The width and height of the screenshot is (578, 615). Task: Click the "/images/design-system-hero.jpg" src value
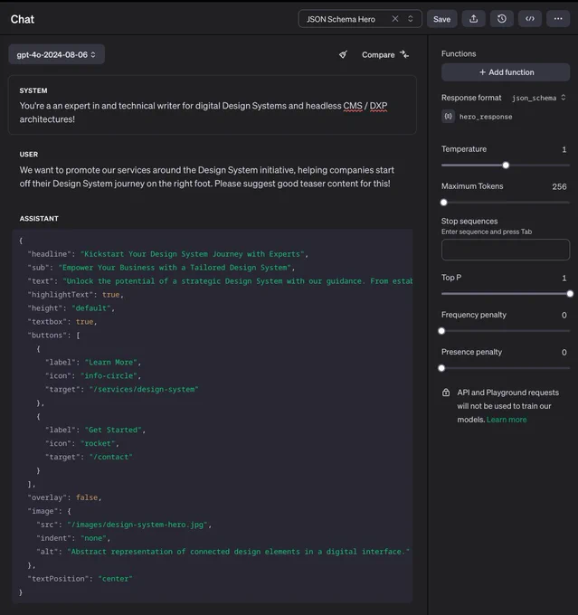point(137,525)
